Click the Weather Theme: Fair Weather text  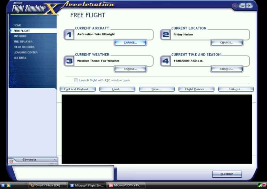pos(98,61)
